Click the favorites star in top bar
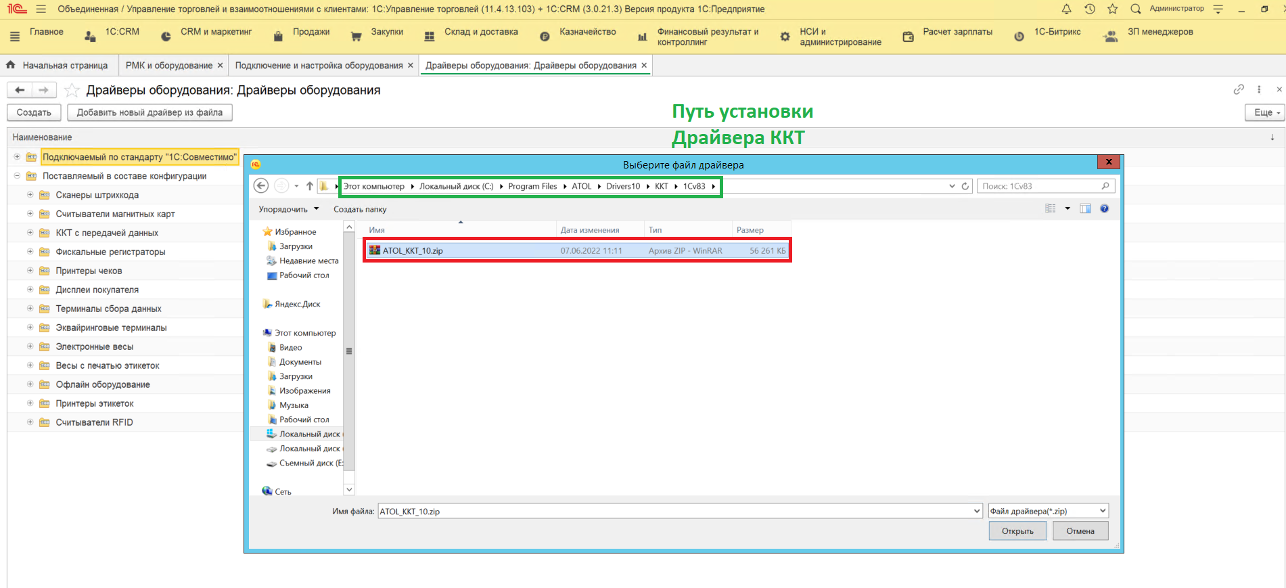 click(1112, 9)
